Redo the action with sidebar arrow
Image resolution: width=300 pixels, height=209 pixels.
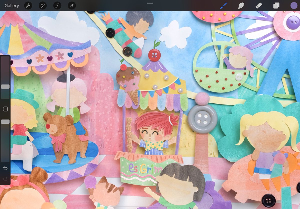pos(5,179)
